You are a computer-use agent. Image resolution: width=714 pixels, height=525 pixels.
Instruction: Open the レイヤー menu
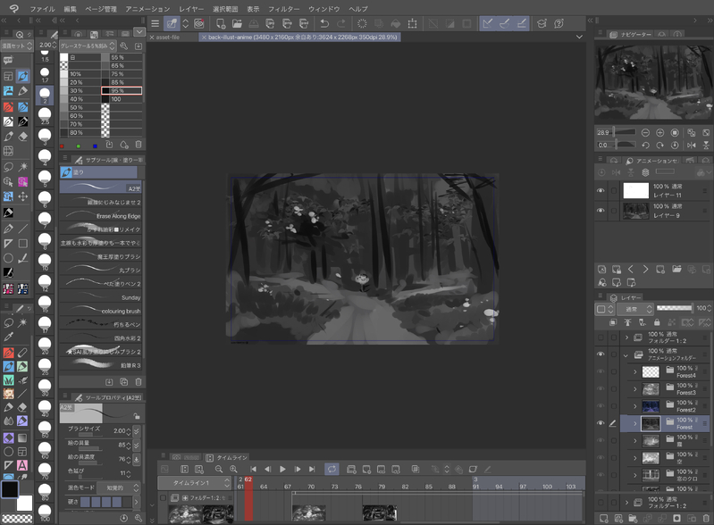191,9
